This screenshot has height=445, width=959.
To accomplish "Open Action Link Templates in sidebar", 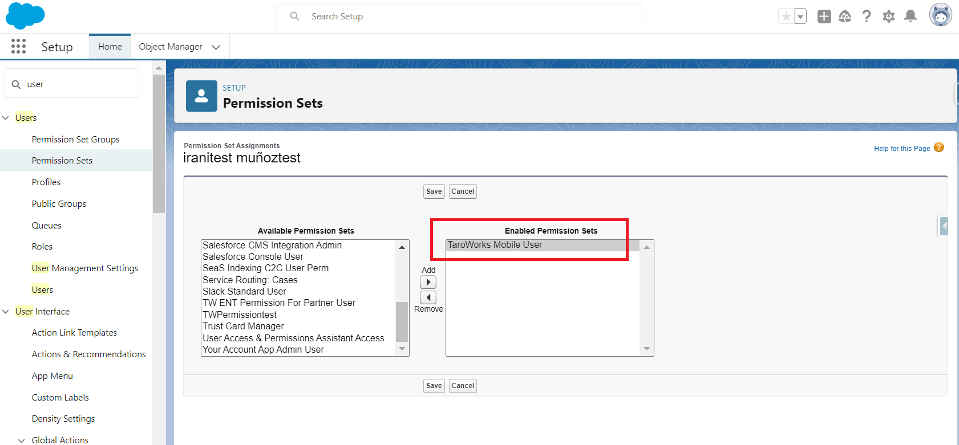I will tap(75, 333).
